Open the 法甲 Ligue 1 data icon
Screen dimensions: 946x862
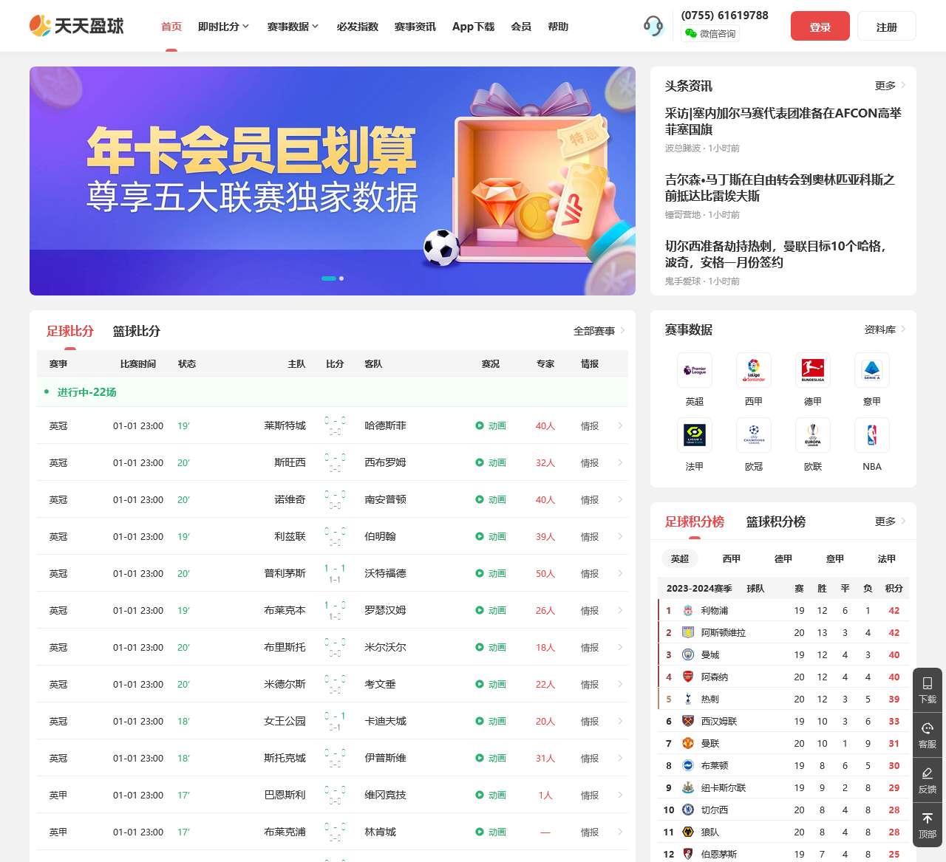point(695,435)
